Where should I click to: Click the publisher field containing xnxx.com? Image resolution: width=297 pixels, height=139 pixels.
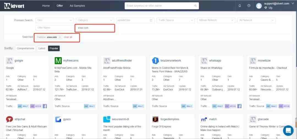(95, 28)
